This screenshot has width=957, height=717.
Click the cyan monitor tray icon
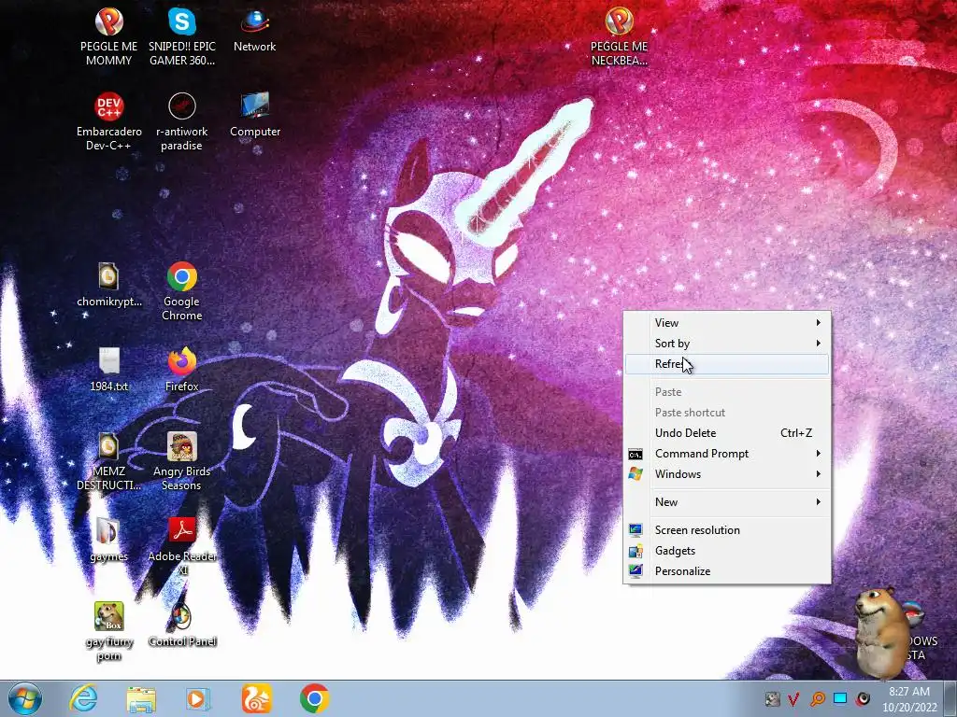(840, 698)
